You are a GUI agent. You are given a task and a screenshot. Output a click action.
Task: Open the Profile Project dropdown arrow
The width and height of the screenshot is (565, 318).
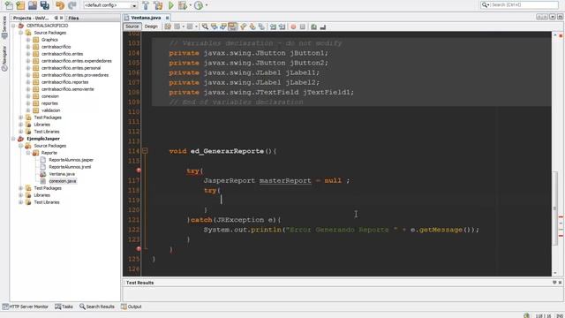tap(206, 5)
